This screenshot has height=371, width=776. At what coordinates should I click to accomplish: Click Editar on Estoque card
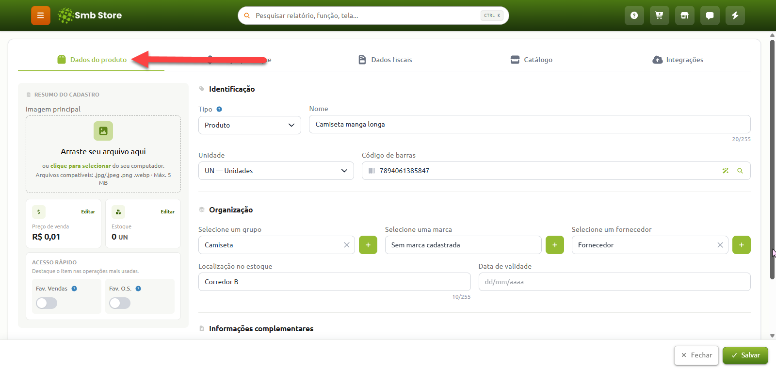point(167,212)
